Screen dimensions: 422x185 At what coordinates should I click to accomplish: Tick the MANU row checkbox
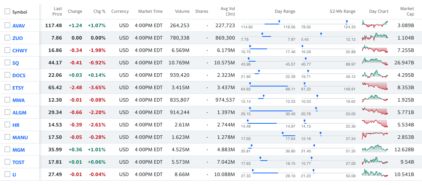pos(7,137)
